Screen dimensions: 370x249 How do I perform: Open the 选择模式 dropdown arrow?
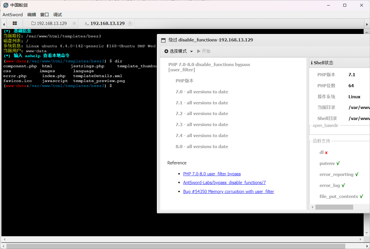point(191,52)
